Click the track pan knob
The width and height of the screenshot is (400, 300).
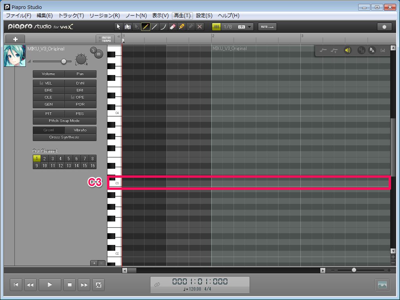[x=81, y=59]
